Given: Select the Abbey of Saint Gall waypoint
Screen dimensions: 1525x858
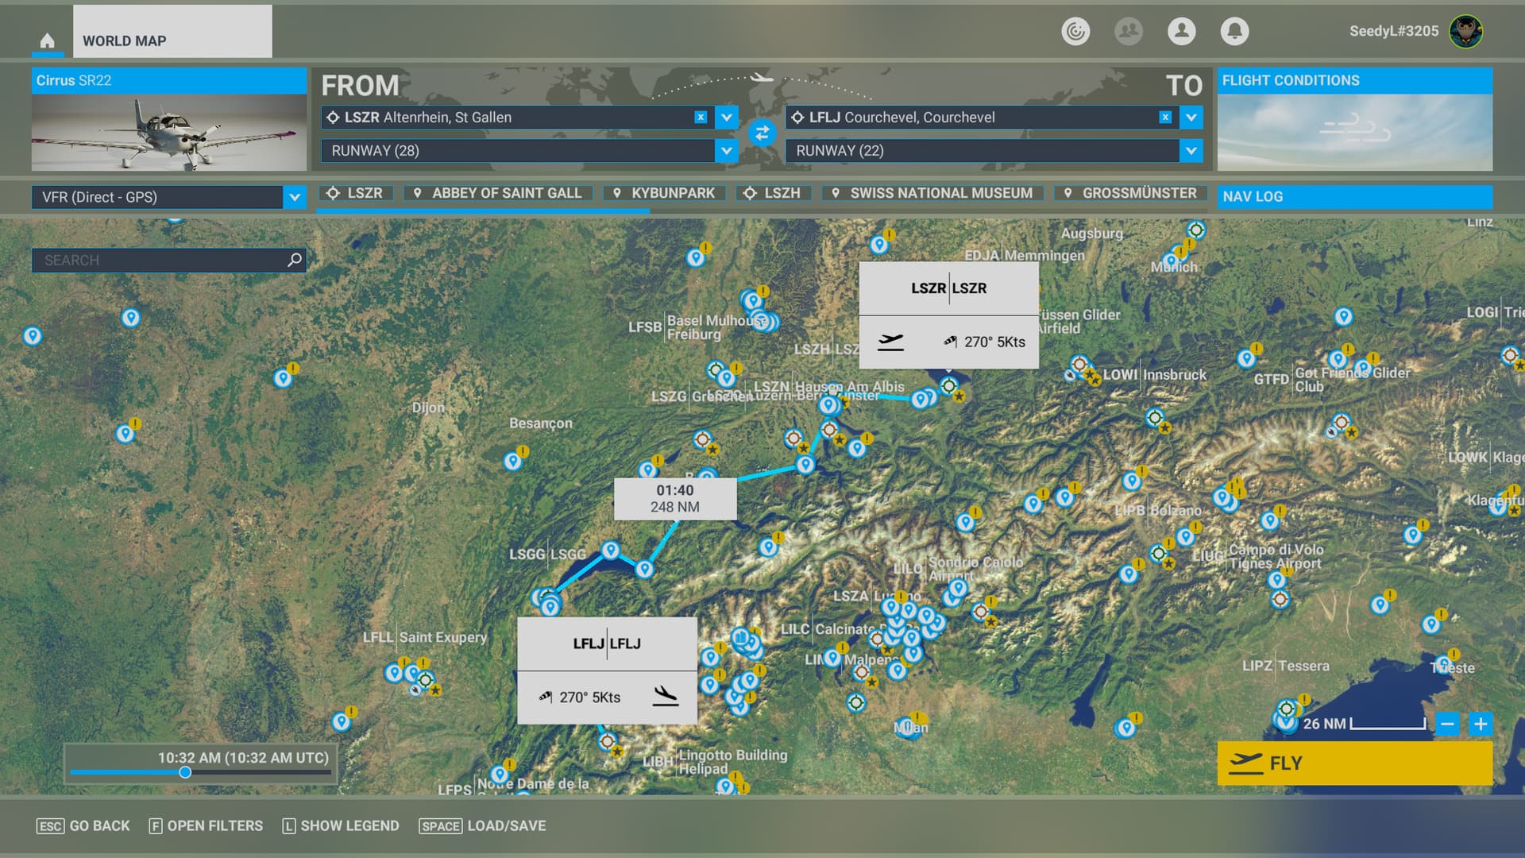Looking at the screenshot, I should click(x=498, y=193).
